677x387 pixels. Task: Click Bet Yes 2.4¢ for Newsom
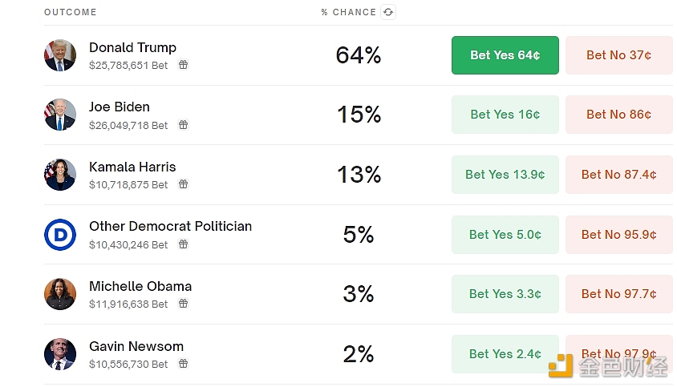tap(505, 354)
